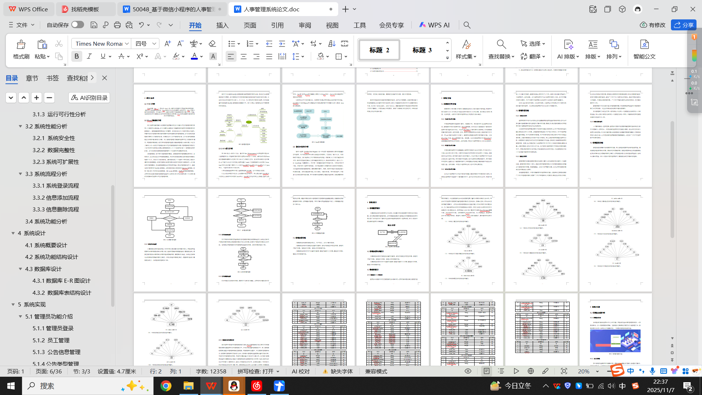The width and height of the screenshot is (702, 395).
Task: Click the Format Painter icon
Action: tap(21, 49)
